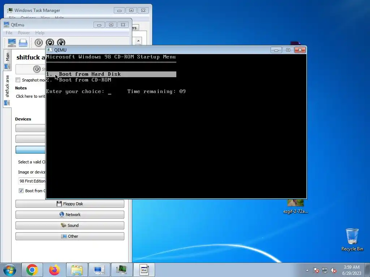This screenshot has width=370, height=277.
Task: Switch to the Main vertical tab in QtEmu
Action: (x=7, y=60)
